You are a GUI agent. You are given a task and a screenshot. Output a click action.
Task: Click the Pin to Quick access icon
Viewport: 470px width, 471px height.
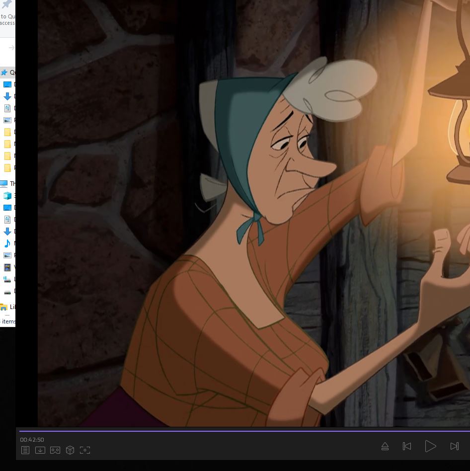(x=6, y=5)
